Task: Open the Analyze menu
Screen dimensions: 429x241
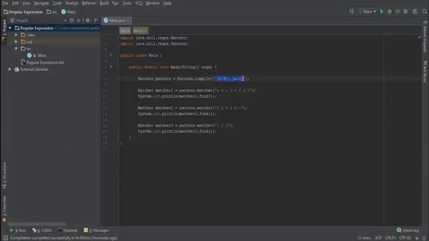Action: pyautogui.click(x=72, y=3)
